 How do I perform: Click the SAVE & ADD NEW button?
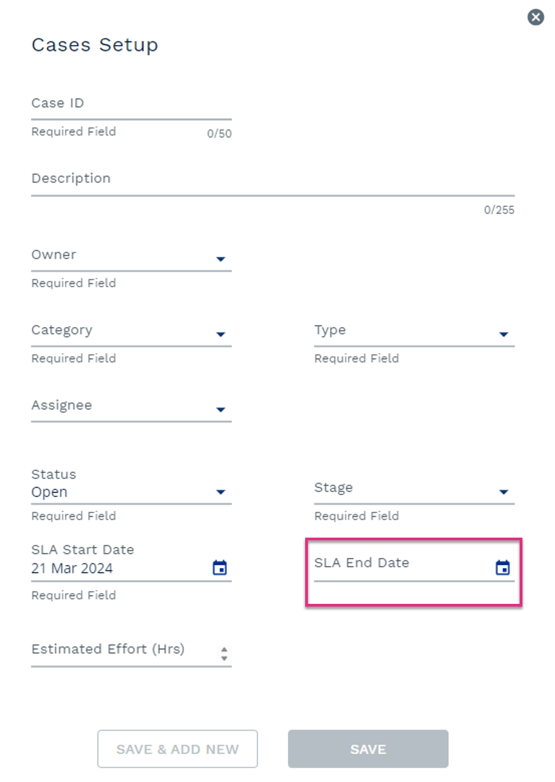[x=178, y=749]
